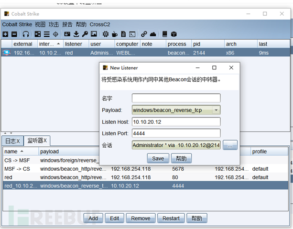Click the minus (disconnect) toolbar icon
Image resolution: width=293 pixels, height=229 pixels.
[x=14, y=34]
